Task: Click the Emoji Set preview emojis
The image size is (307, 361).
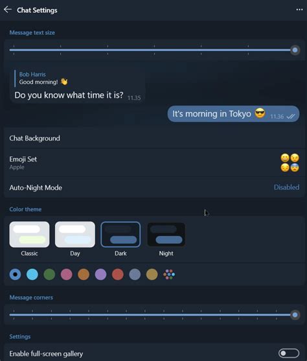Action: (290, 163)
